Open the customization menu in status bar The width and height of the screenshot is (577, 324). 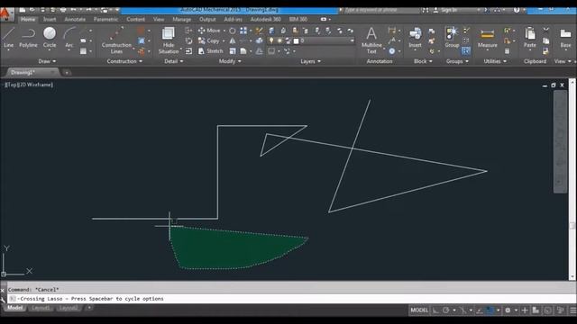572,310
